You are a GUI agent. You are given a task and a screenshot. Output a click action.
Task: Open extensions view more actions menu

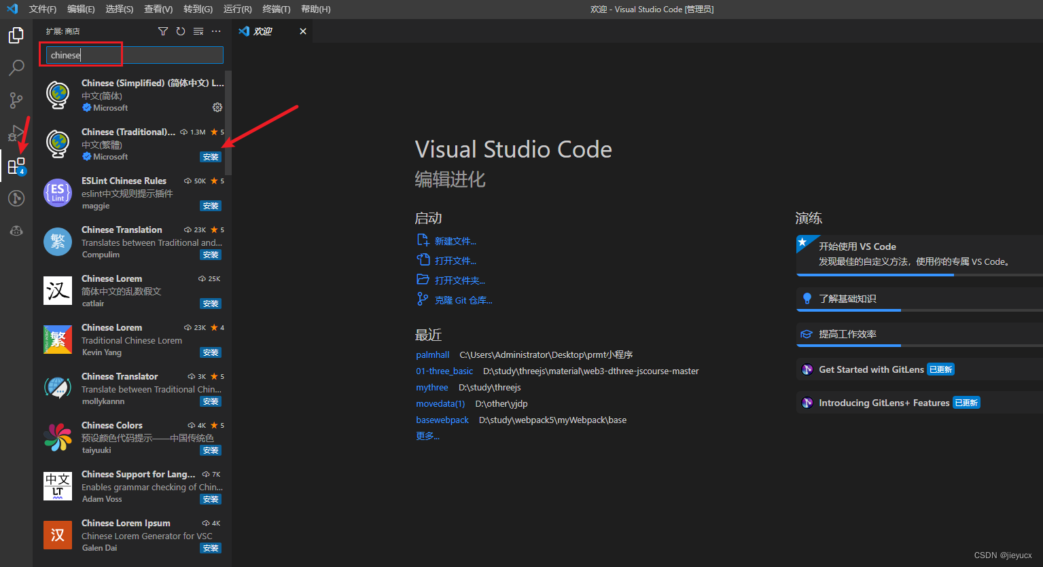tap(216, 31)
